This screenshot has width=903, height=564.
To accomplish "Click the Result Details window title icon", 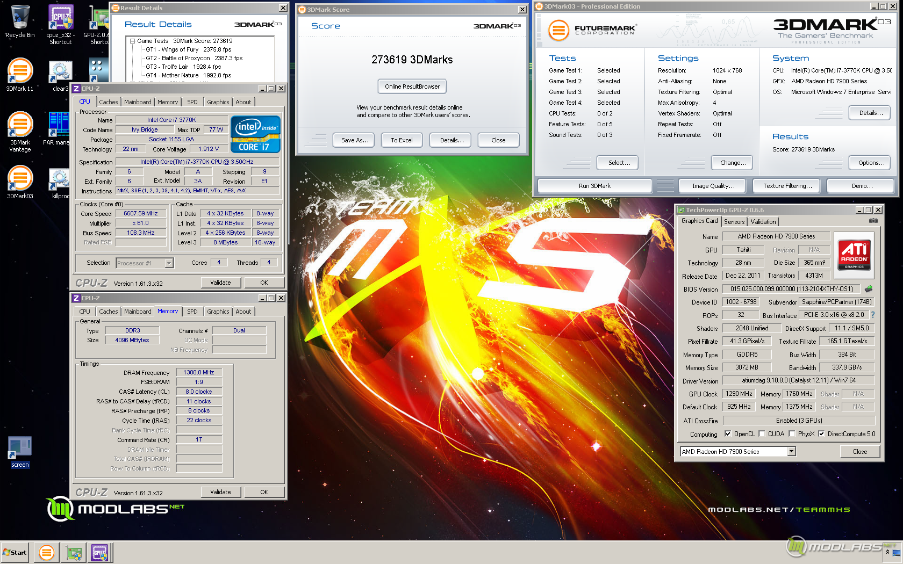I will click(x=115, y=8).
